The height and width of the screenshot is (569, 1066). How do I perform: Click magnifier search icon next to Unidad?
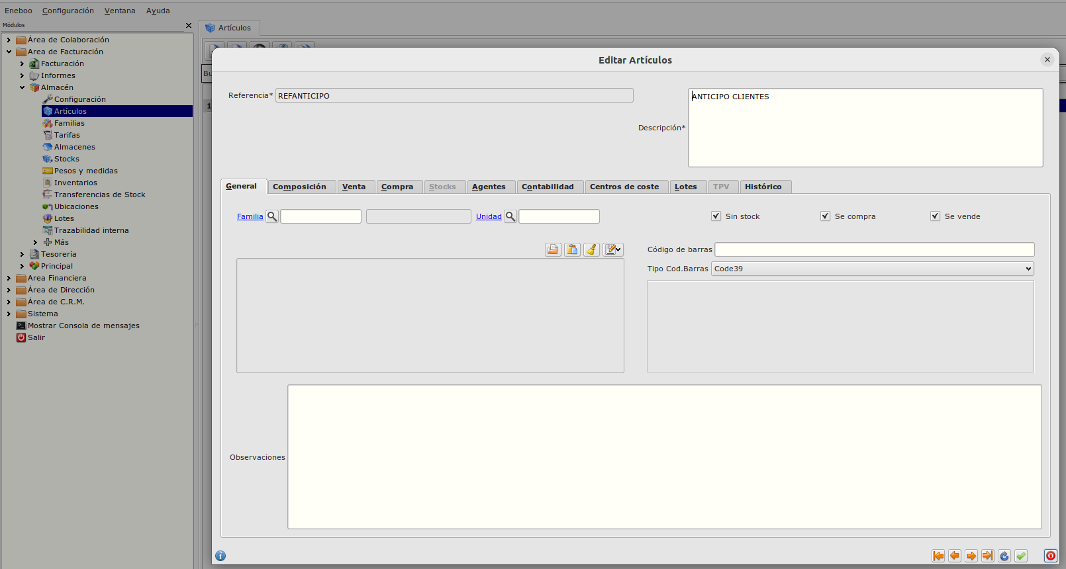tap(510, 216)
